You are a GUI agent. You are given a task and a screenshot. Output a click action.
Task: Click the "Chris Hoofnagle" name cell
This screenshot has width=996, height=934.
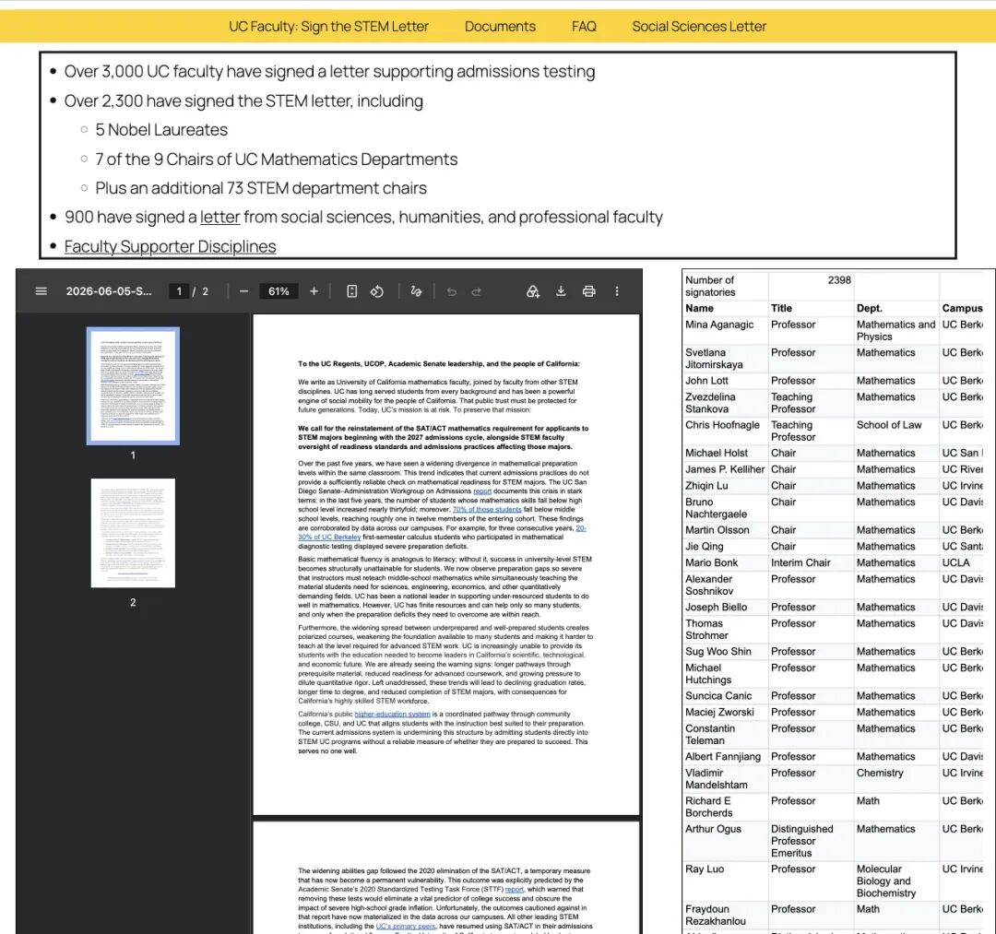[725, 432]
